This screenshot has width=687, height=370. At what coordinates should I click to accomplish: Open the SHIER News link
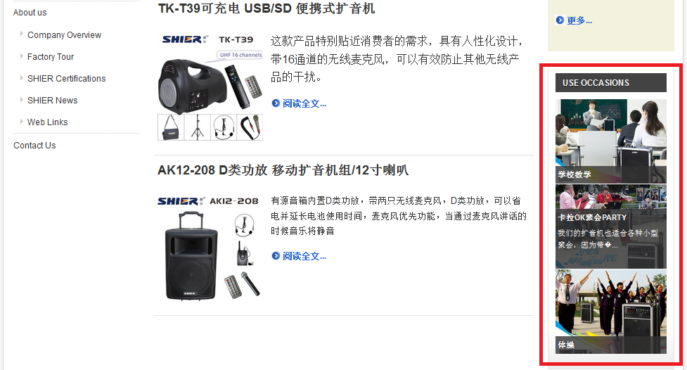tap(53, 101)
